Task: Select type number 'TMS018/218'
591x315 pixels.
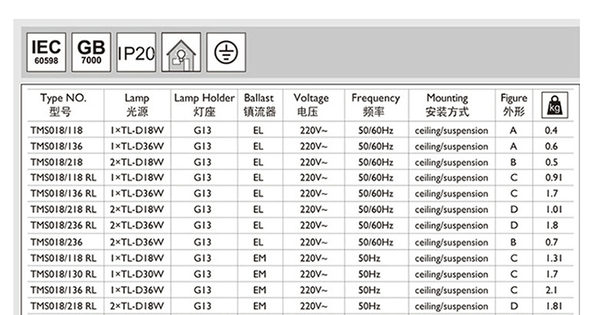Action: coord(57,162)
